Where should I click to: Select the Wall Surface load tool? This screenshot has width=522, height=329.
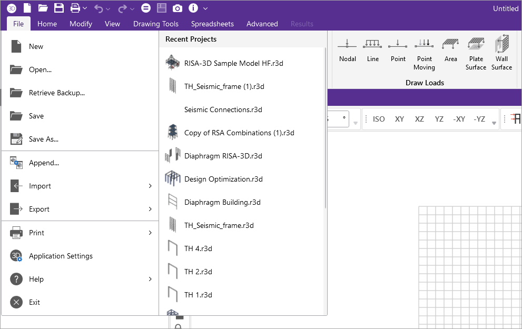[x=501, y=53]
